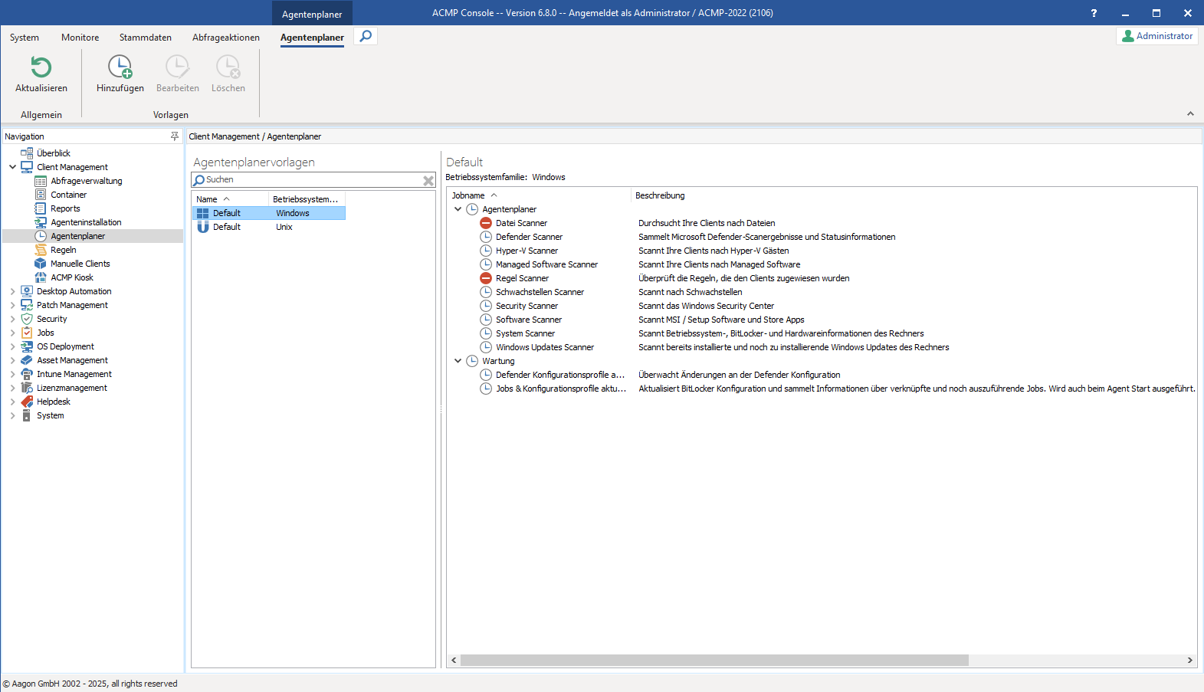Switch to the Stammdaten ribbon tab
The image size is (1204, 692).
tap(145, 38)
